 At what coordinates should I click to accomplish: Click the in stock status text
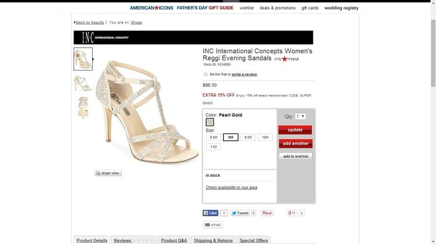pyautogui.click(x=213, y=176)
